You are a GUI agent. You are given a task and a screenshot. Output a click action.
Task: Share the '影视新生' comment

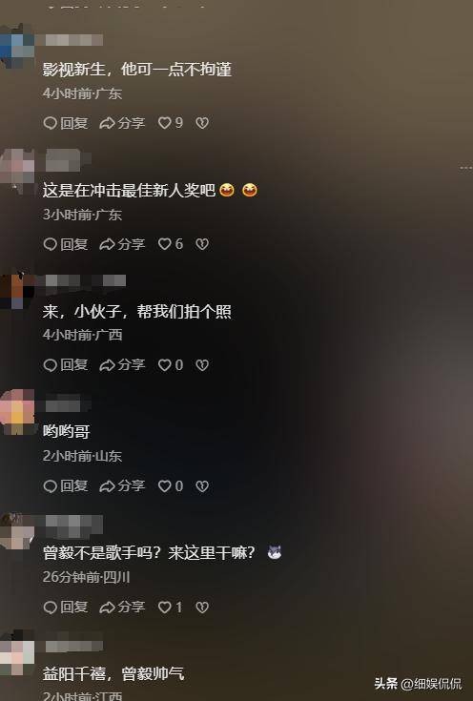(x=122, y=122)
